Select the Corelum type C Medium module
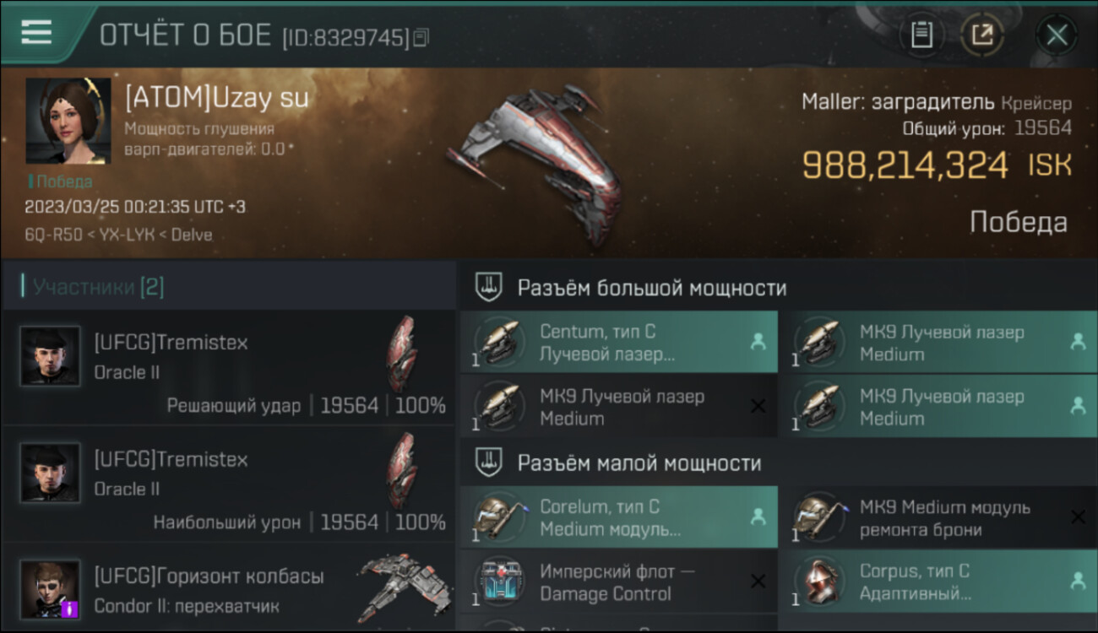 [x=619, y=517]
